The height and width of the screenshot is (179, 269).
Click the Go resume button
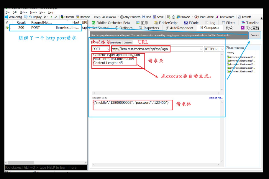click(x=54, y=17)
